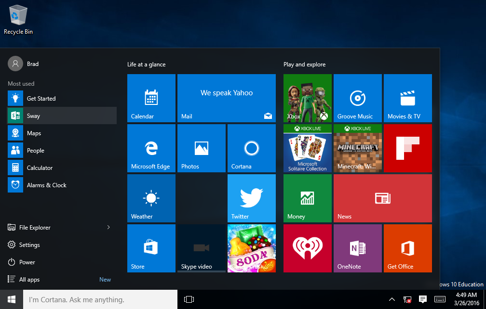
Task: Open the Weather tile
Action: [x=151, y=198]
